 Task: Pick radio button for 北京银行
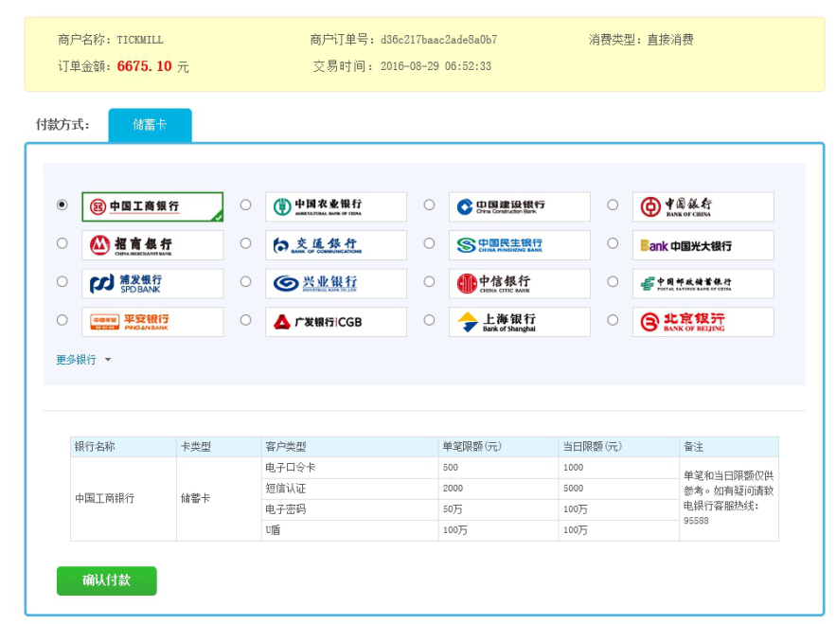pos(613,320)
